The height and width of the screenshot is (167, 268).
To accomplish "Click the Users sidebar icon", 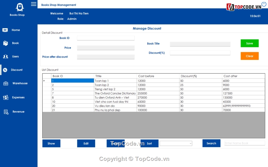I will click(x=5, y=57).
